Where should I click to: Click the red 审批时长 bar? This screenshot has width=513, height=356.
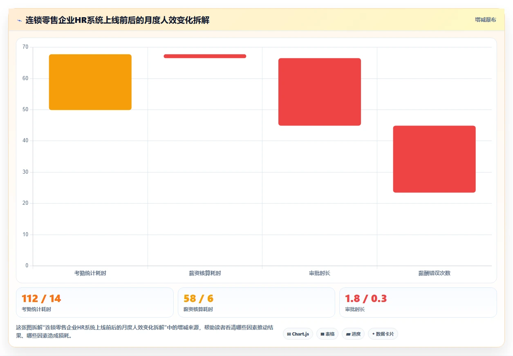[320, 92]
